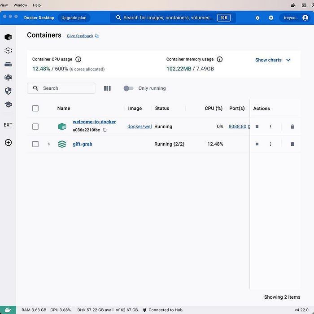Click the Add Extensions plus icon
The image size is (314, 314).
coord(8,143)
